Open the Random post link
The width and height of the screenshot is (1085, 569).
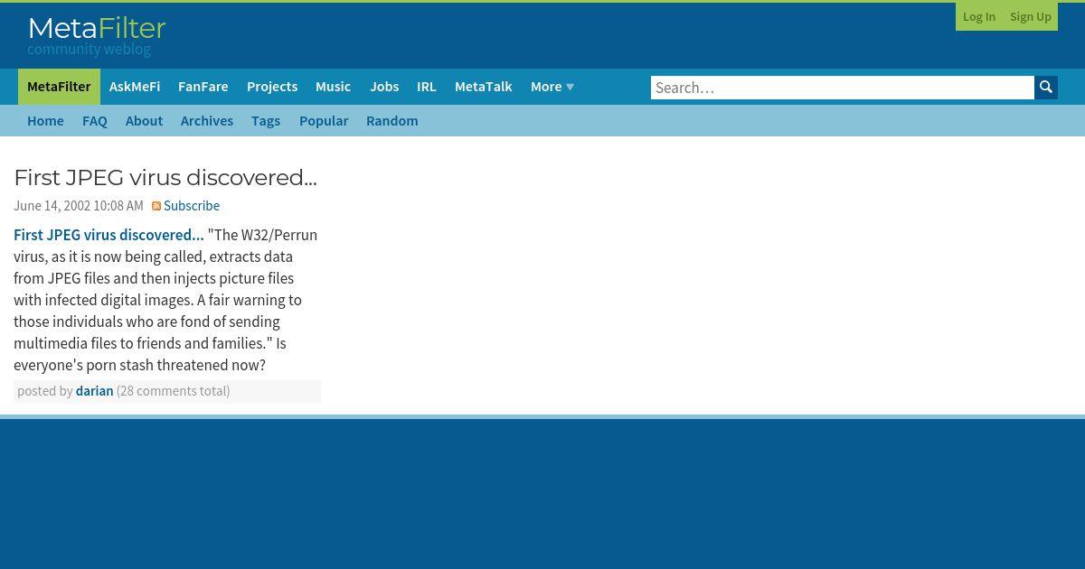pos(392,121)
